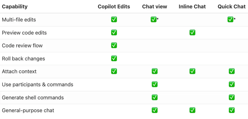Click the Quick Chat checkmark for Multi-file edits

tap(230, 19)
